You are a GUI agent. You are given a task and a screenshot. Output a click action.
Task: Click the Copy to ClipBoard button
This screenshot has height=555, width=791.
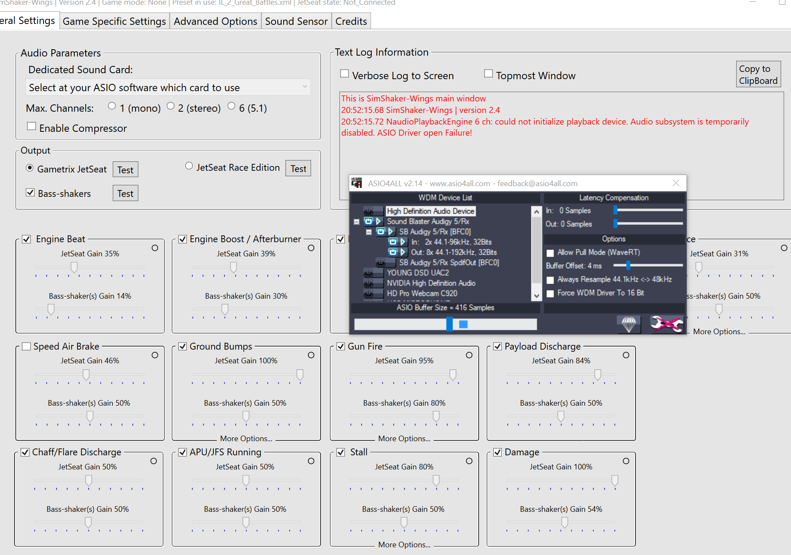758,74
